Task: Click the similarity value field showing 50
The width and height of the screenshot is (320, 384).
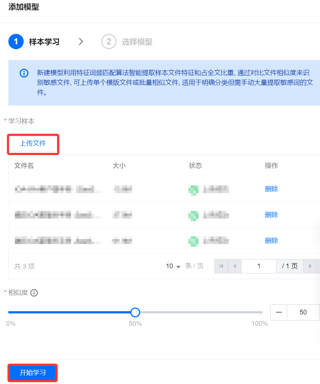Action: (303, 313)
